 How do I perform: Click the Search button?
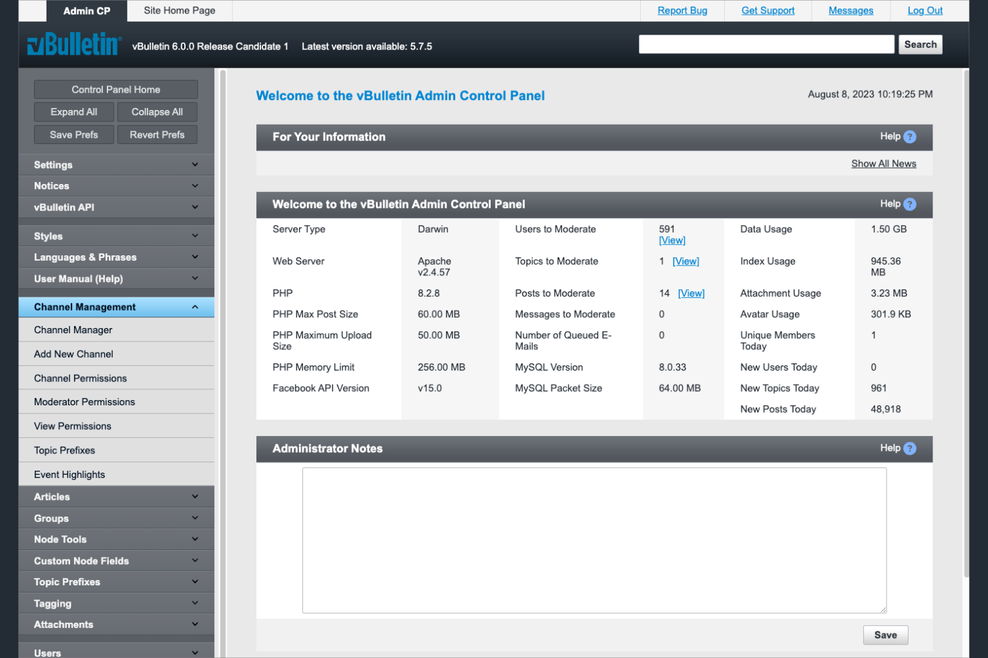920,44
